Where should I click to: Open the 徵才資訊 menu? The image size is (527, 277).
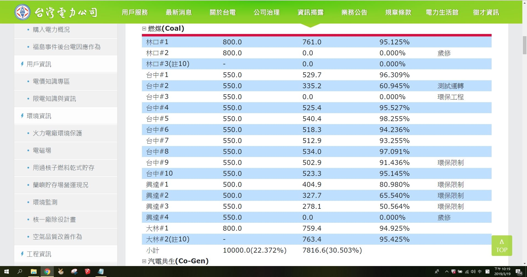486,12
